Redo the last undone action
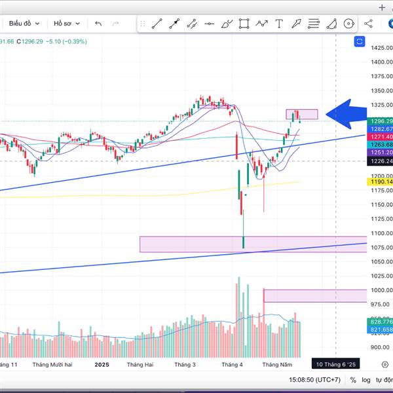 pyautogui.click(x=115, y=24)
